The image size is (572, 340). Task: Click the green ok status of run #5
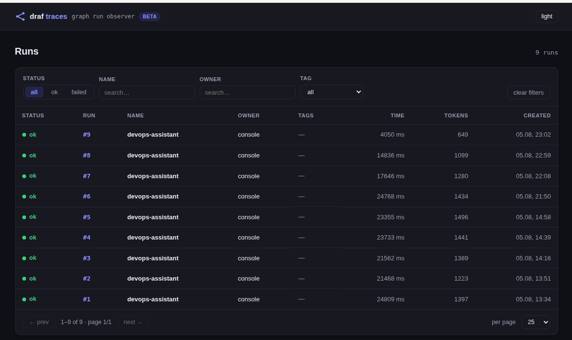pyautogui.click(x=29, y=217)
